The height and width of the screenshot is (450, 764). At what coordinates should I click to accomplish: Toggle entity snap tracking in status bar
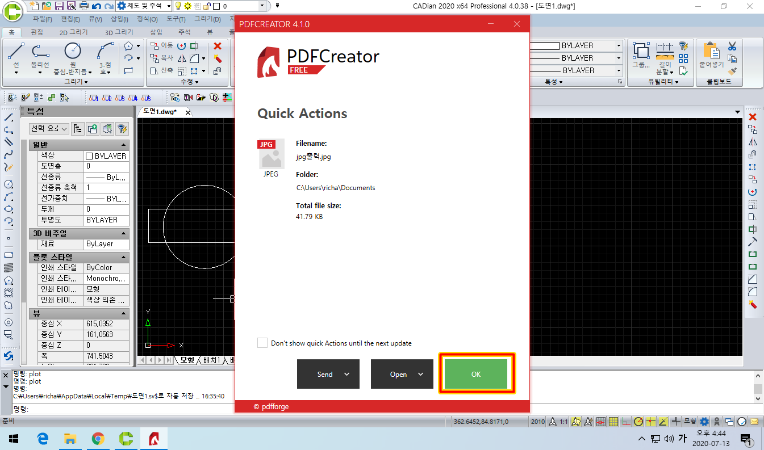tap(663, 422)
